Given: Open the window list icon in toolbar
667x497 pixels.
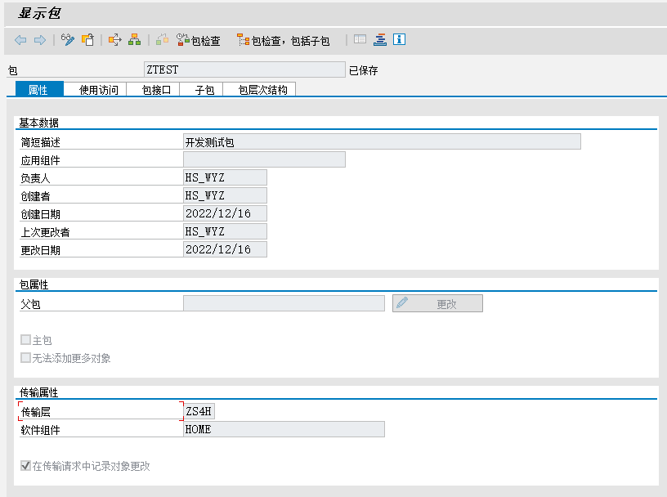Looking at the screenshot, I should [x=360, y=40].
